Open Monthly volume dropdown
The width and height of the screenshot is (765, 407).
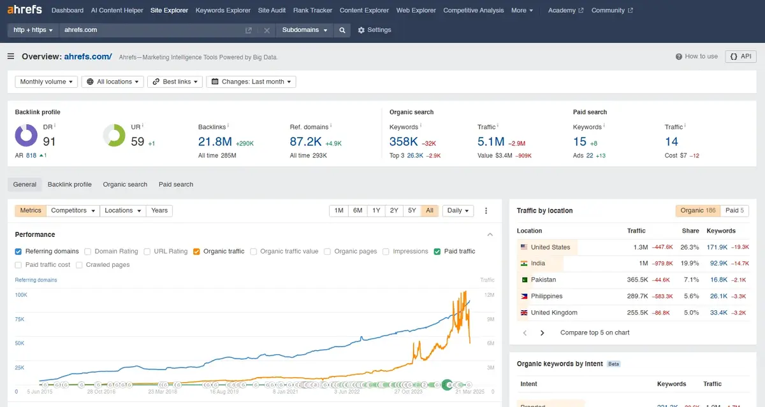[x=46, y=82]
